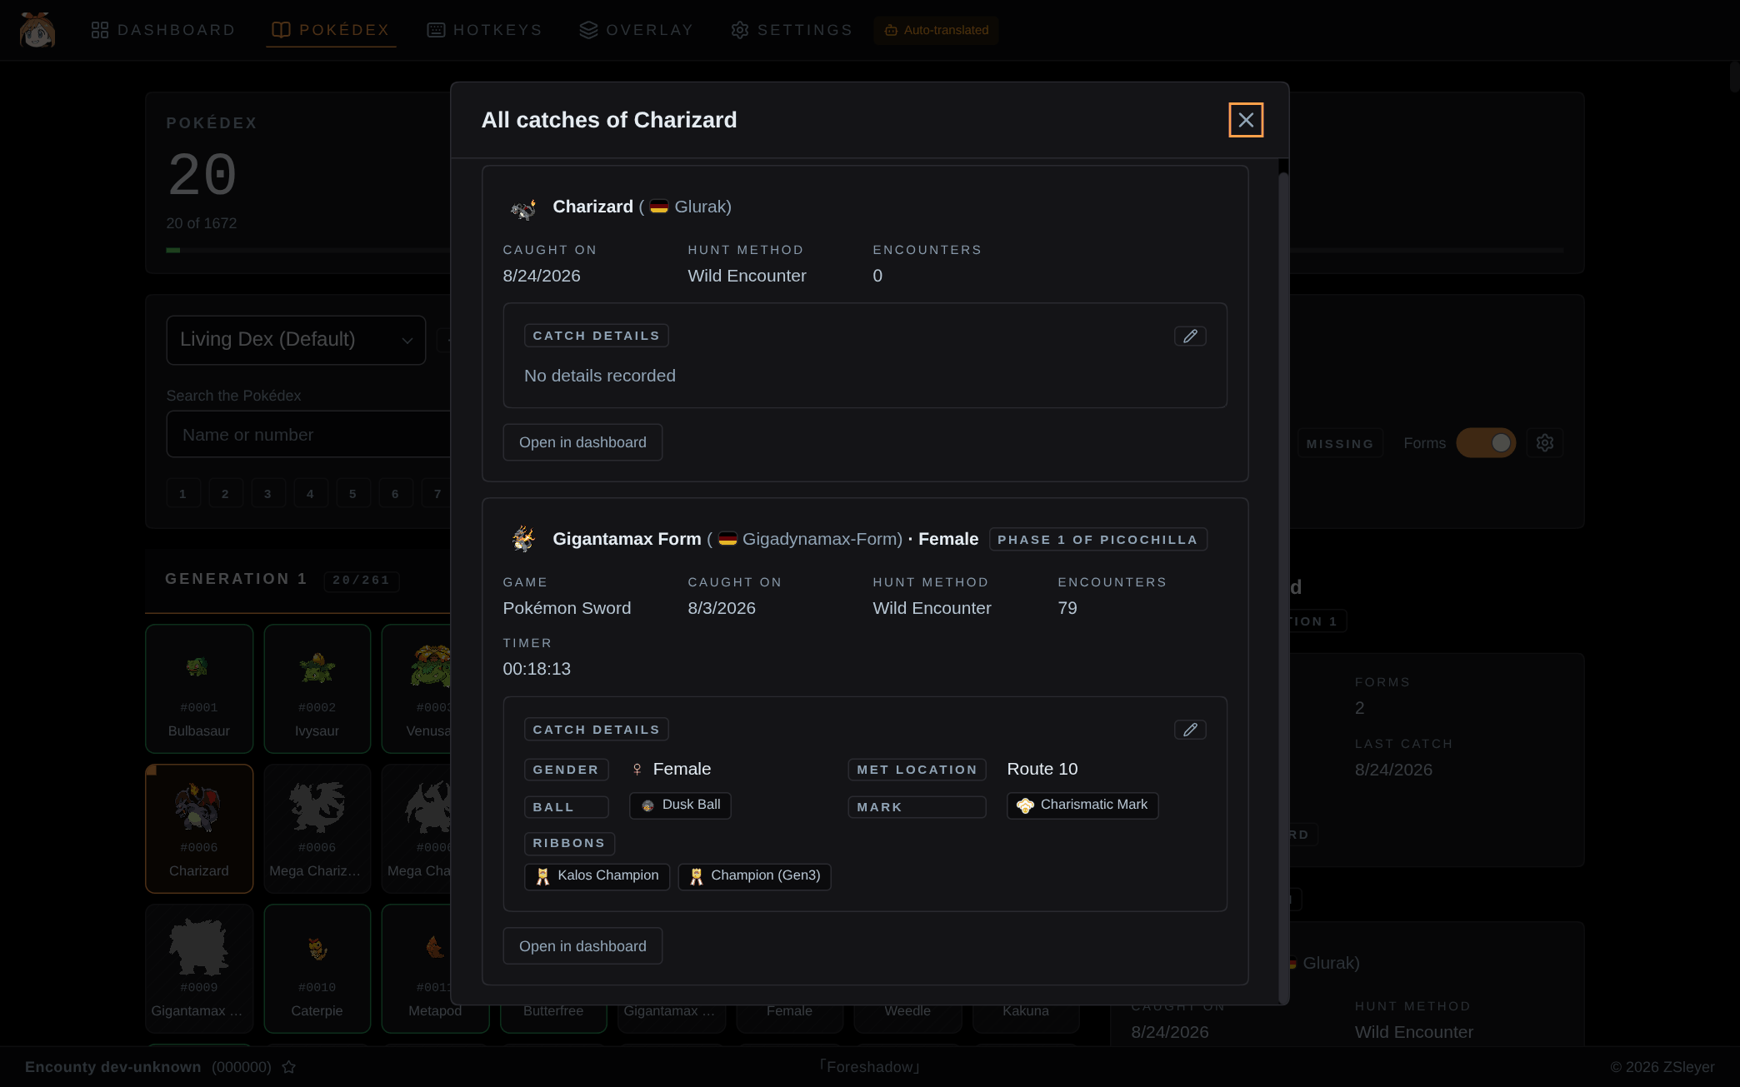Click the Charismatic Mark badge
This screenshot has width=1740, height=1087.
tap(1082, 805)
